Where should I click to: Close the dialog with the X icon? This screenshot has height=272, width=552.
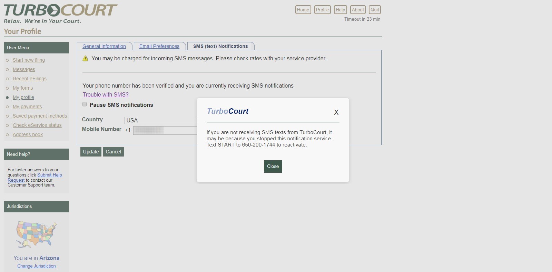[x=336, y=112]
